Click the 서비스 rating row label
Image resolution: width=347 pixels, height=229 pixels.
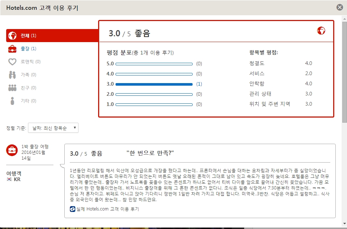tap(257, 73)
